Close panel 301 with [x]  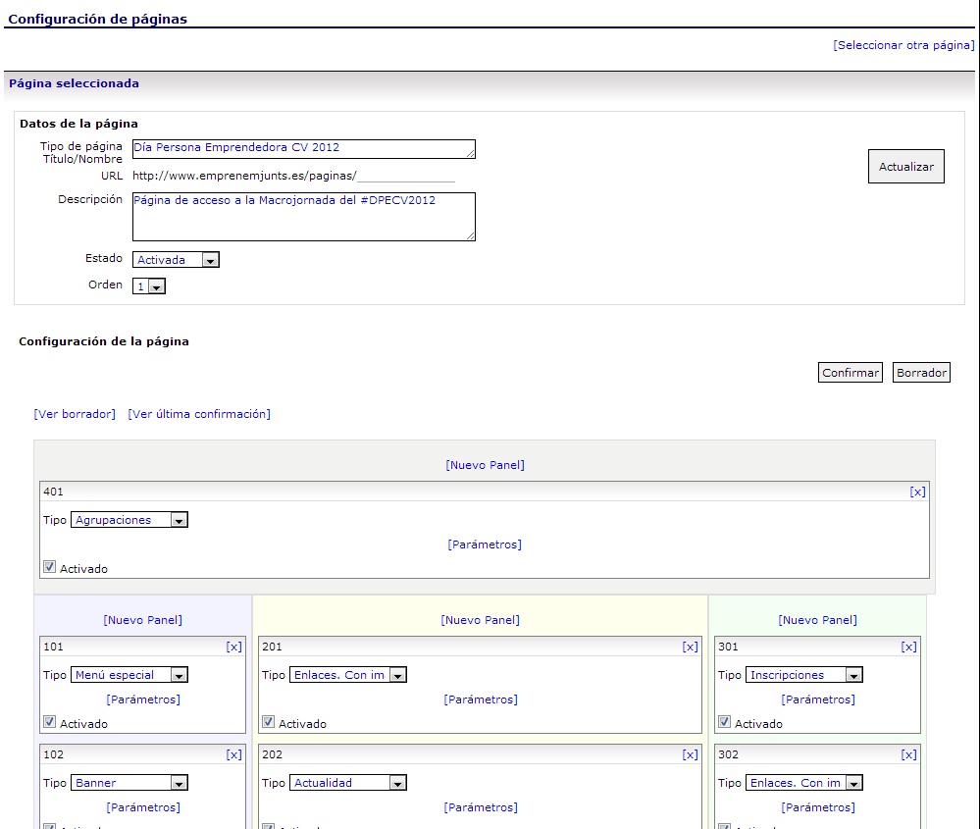pos(909,647)
